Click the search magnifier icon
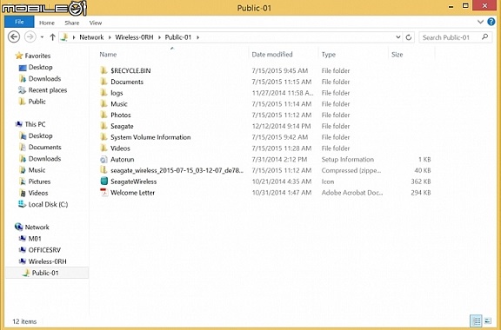The image size is (501, 330). point(484,37)
